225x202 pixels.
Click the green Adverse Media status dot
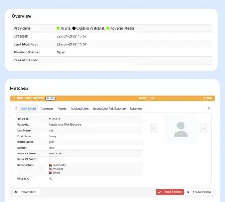coord(108,28)
